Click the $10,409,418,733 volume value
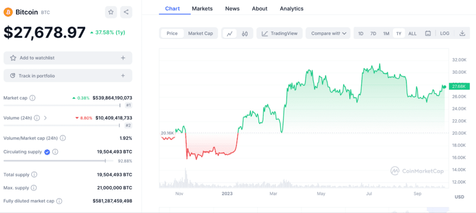This screenshot has width=476, height=213. tap(114, 118)
